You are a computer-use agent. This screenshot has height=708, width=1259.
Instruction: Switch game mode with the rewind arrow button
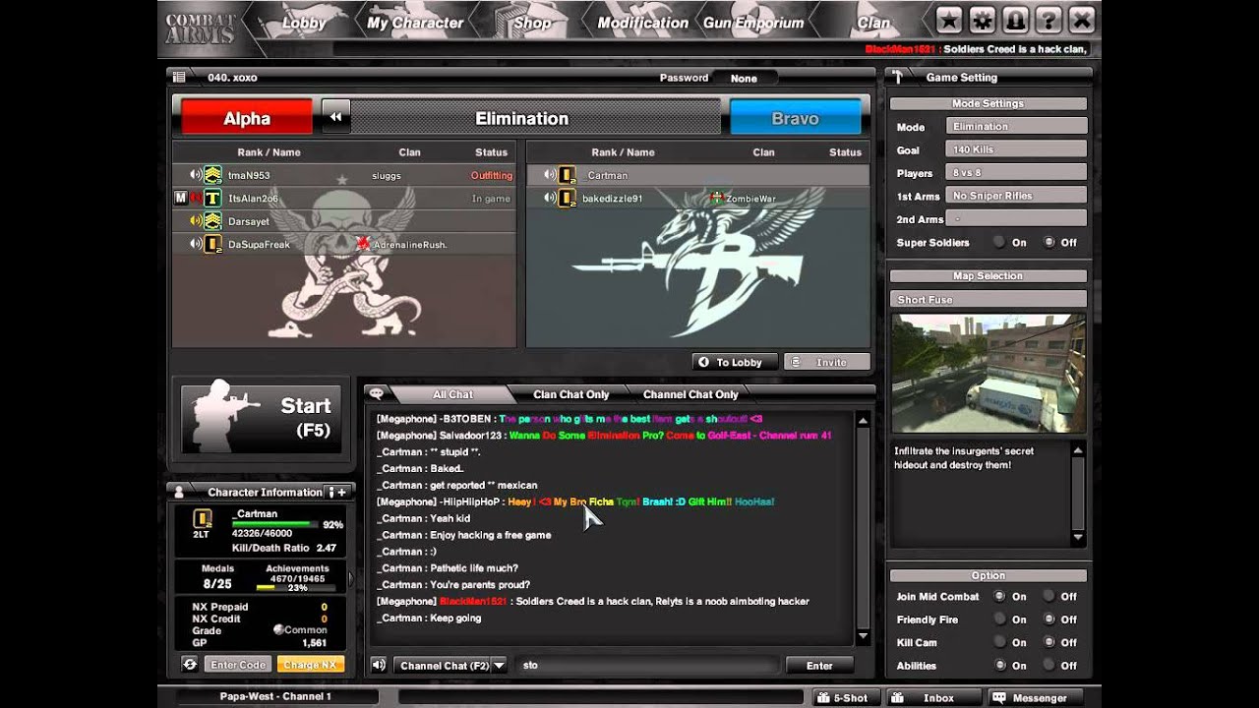[335, 118]
